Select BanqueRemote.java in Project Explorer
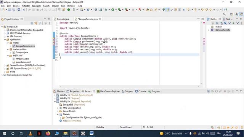 pyautogui.click(x=25, y=46)
